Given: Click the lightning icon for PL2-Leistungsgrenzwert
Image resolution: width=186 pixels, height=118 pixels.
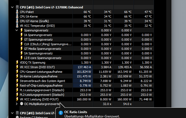Looking at the screenshot, I should tap(17, 95).
